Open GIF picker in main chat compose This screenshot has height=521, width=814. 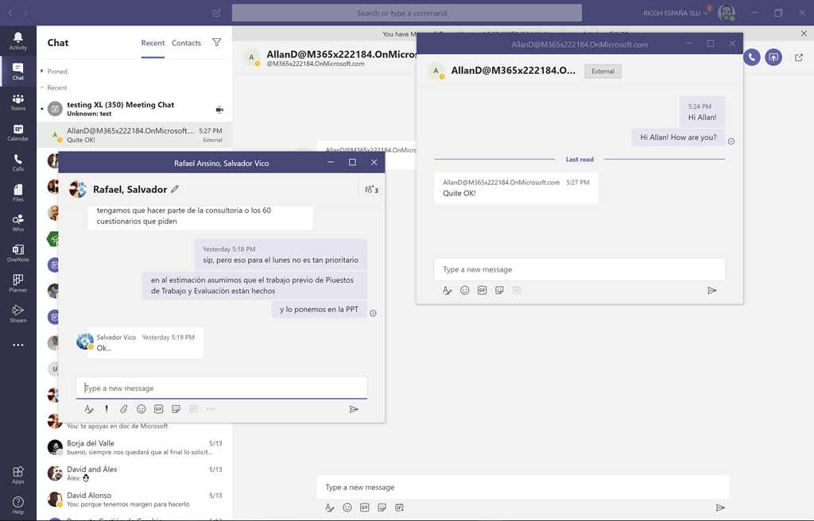point(365,507)
